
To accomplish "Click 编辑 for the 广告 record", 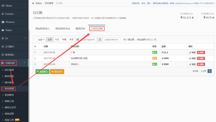I will pos(192,52).
